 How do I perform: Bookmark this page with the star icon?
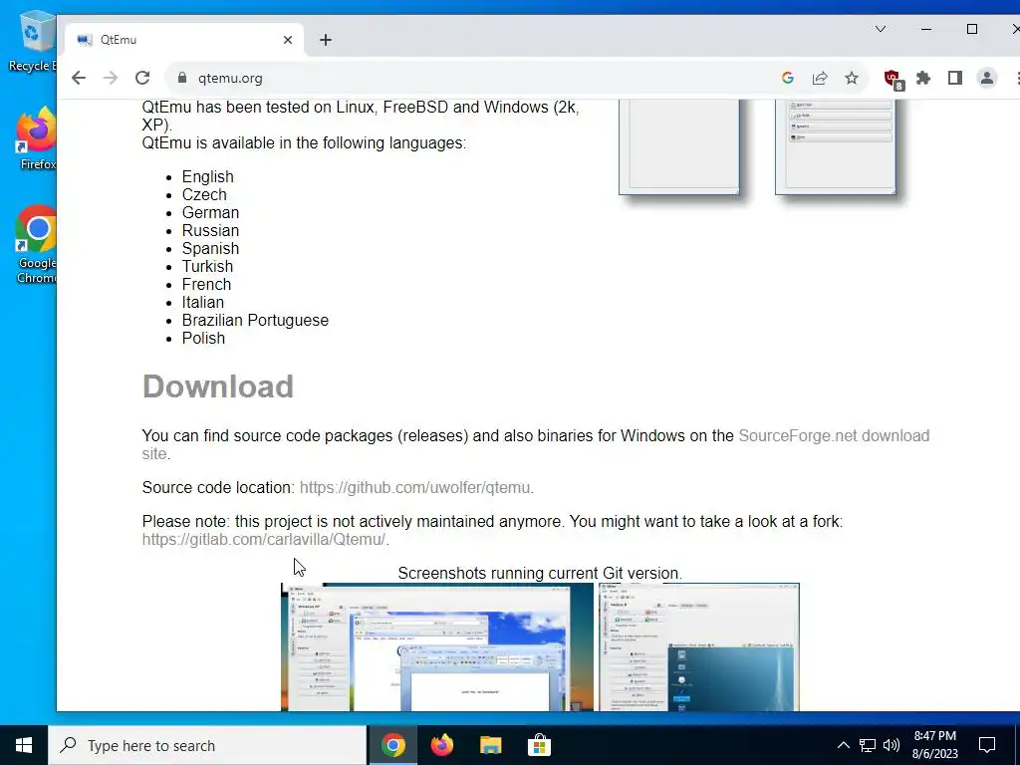pos(852,78)
